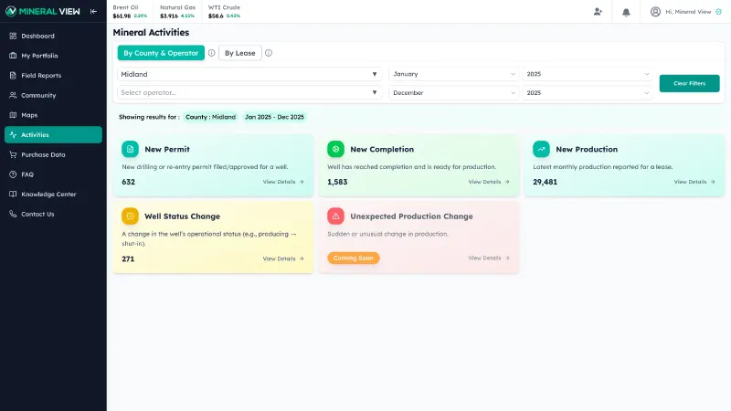This screenshot has width=731, height=411.
Task: Click the Brent Oil price ticker
Action: click(x=130, y=12)
